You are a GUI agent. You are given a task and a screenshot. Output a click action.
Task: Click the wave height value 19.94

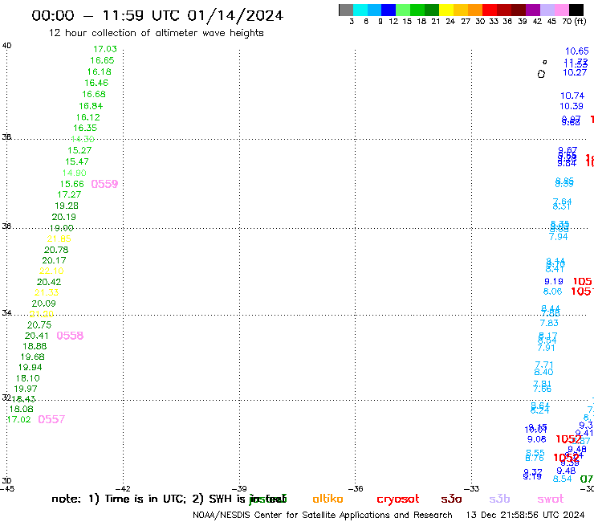pyautogui.click(x=30, y=367)
